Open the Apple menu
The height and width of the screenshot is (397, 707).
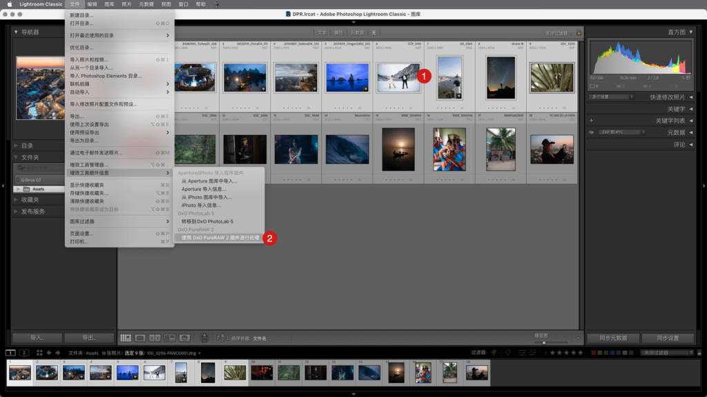(10, 4)
